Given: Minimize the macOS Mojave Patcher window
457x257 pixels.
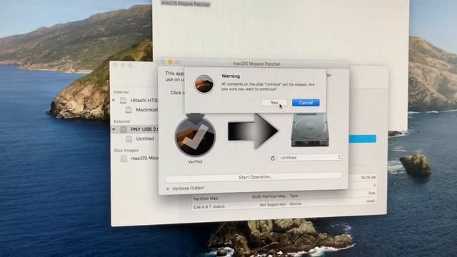Looking at the screenshot, I should pos(170,62).
